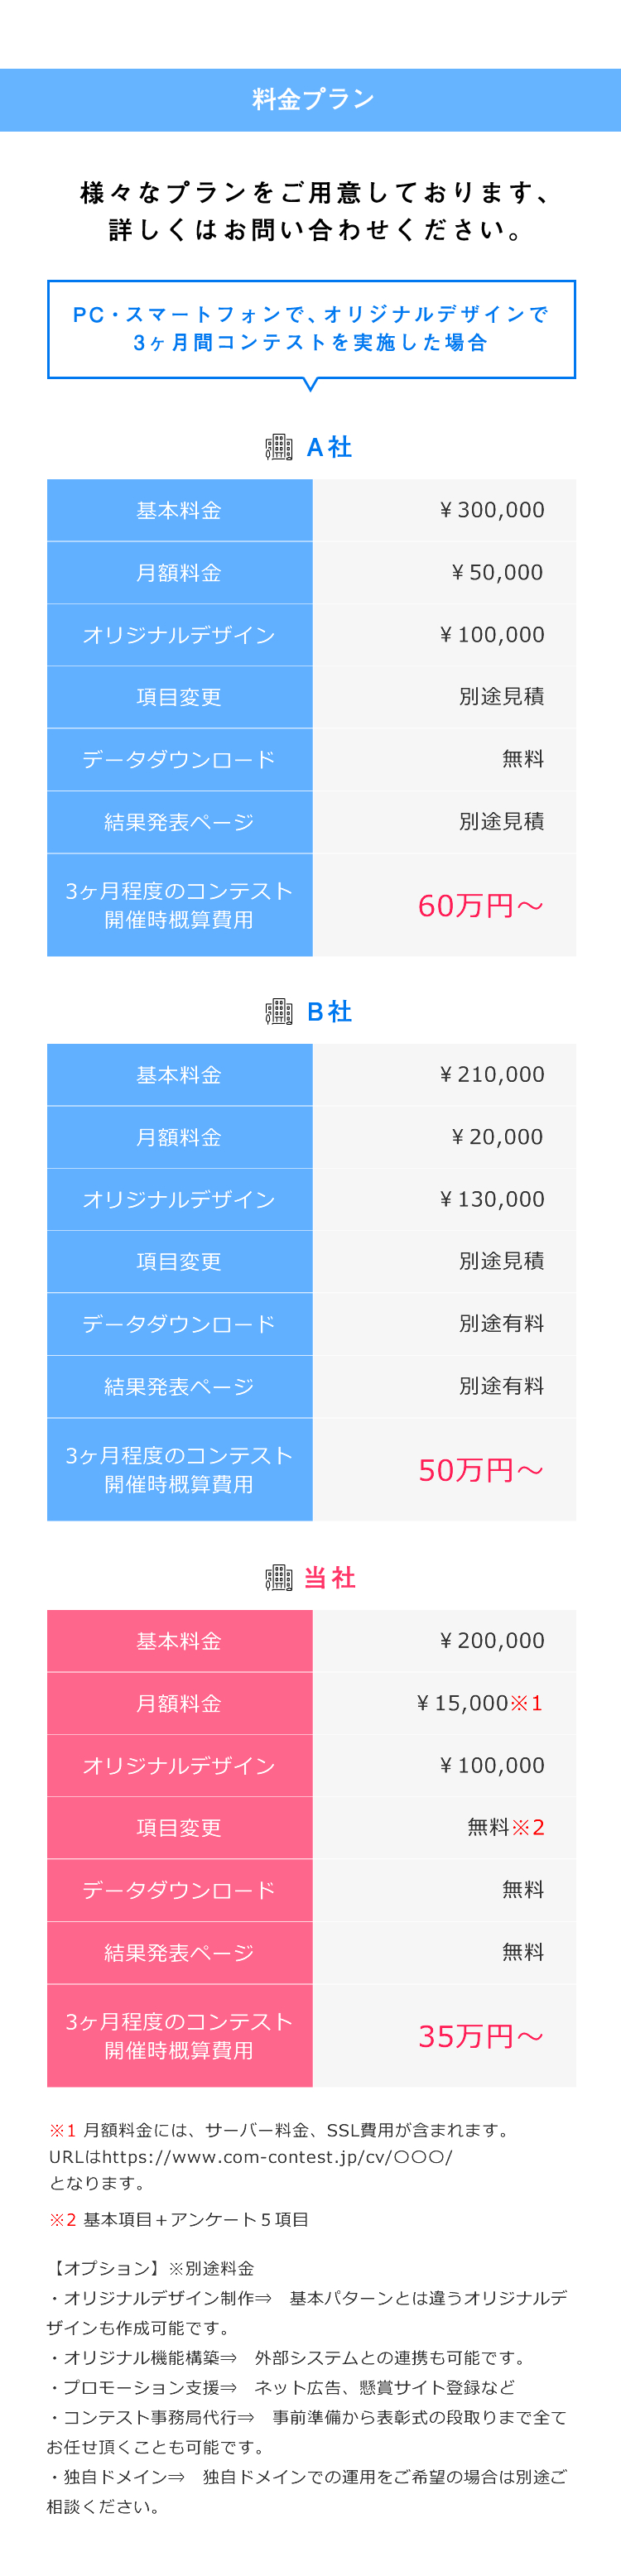Click the ※1 marker next to ¥15,000
Image resolution: width=621 pixels, height=2576 pixels.
tap(527, 1703)
